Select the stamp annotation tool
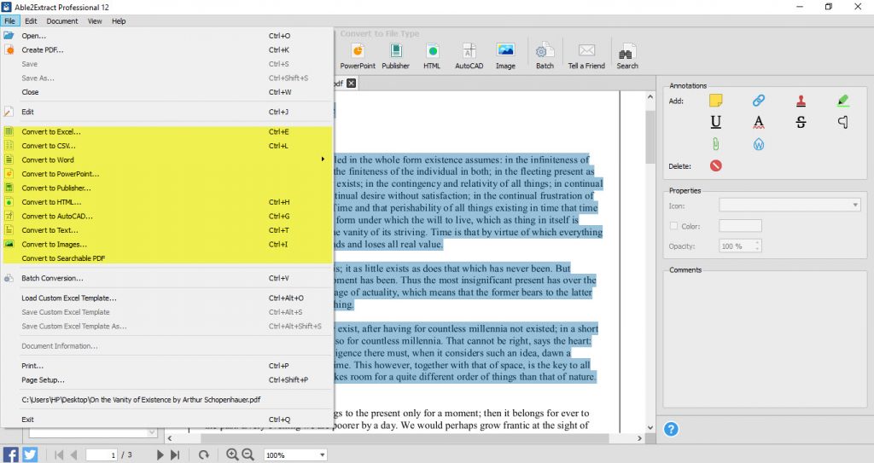Viewport: 874px width, 463px height. [x=801, y=101]
